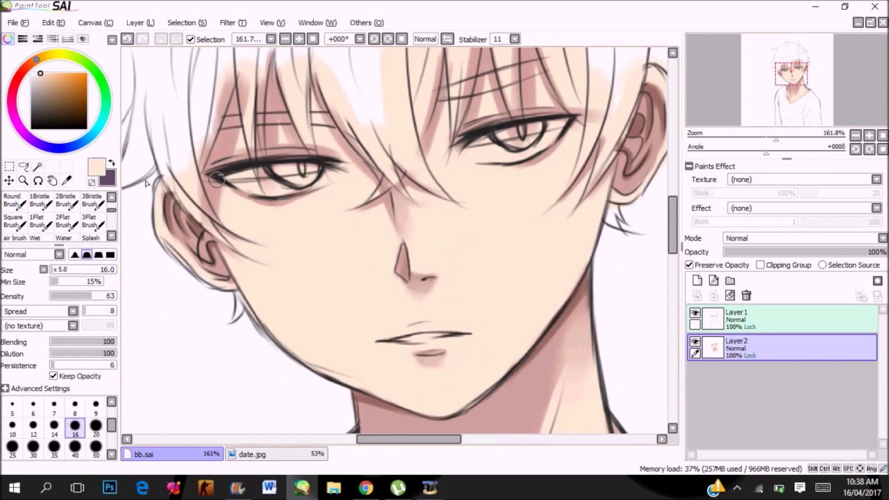The height and width of the screenshot is (500, 889).
Task: Create a new normal layer
Action: point(697,281)
